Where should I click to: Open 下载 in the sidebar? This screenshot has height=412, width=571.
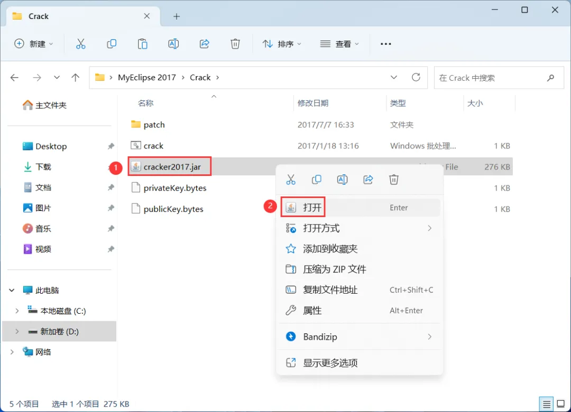(x=37, y=167)
